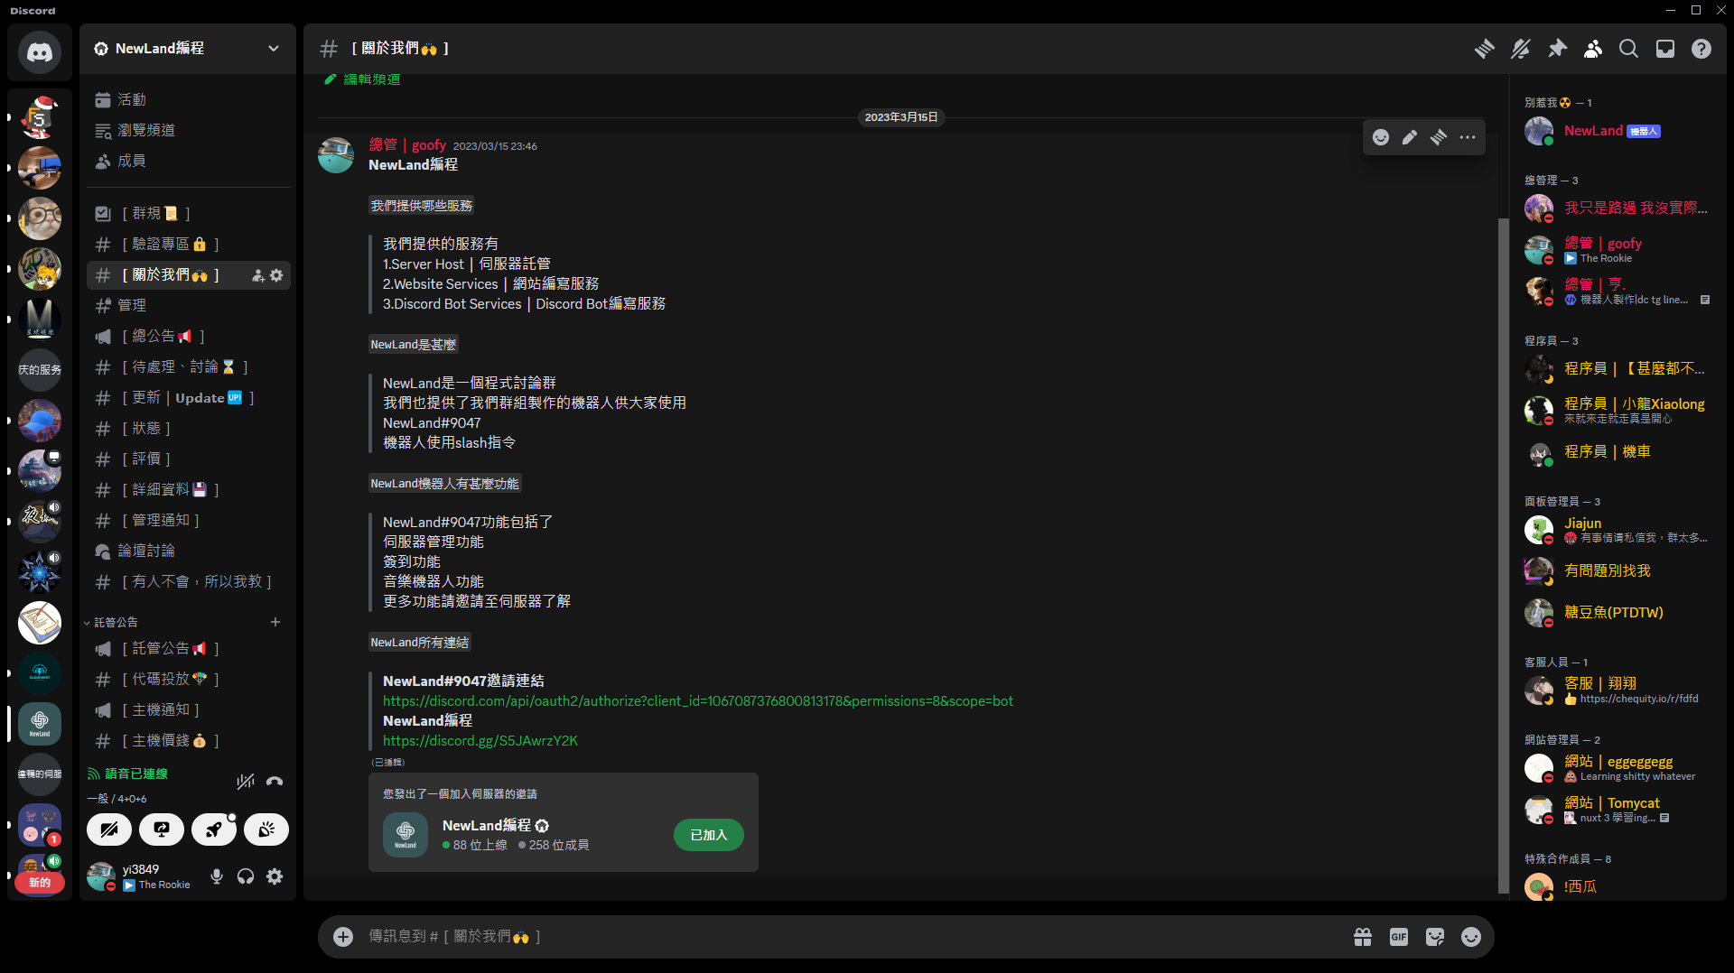Open the soundboard button in voice panel
The image size is (1734, 973).
[266, 829]
